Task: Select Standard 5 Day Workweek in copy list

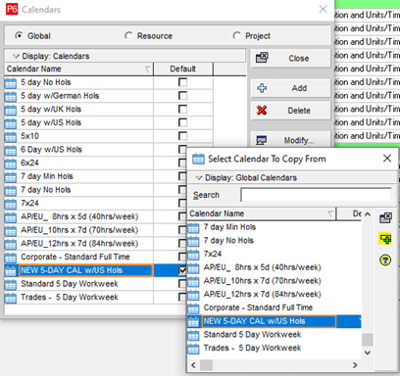Action: pos(275,335)
